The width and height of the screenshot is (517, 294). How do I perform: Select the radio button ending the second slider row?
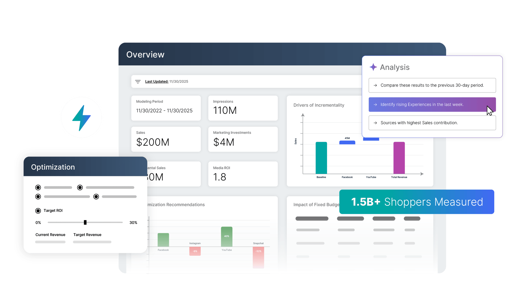click(x=96, y=197)
